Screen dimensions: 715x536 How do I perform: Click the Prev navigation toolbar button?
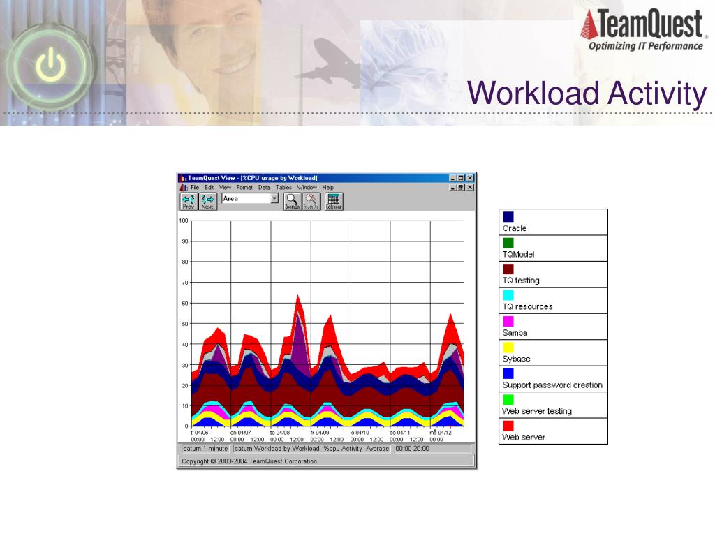(x=189, y=202)
